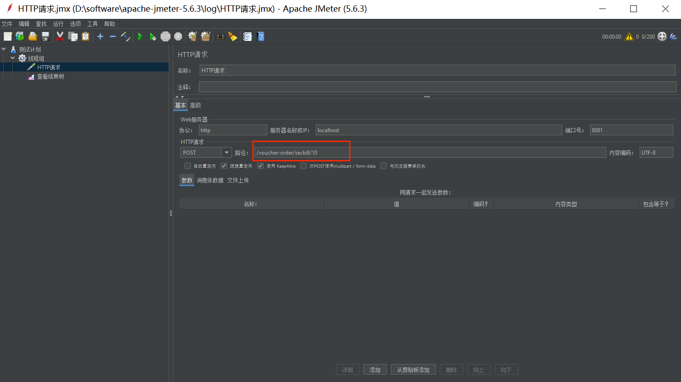
Task: Check the 与浏览器兼容的头 checkbox
Action: point(384,166)
